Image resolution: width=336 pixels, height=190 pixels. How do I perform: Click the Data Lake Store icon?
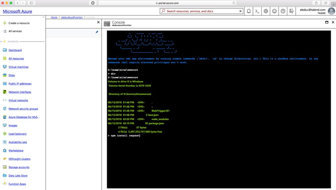pos(5,175)
